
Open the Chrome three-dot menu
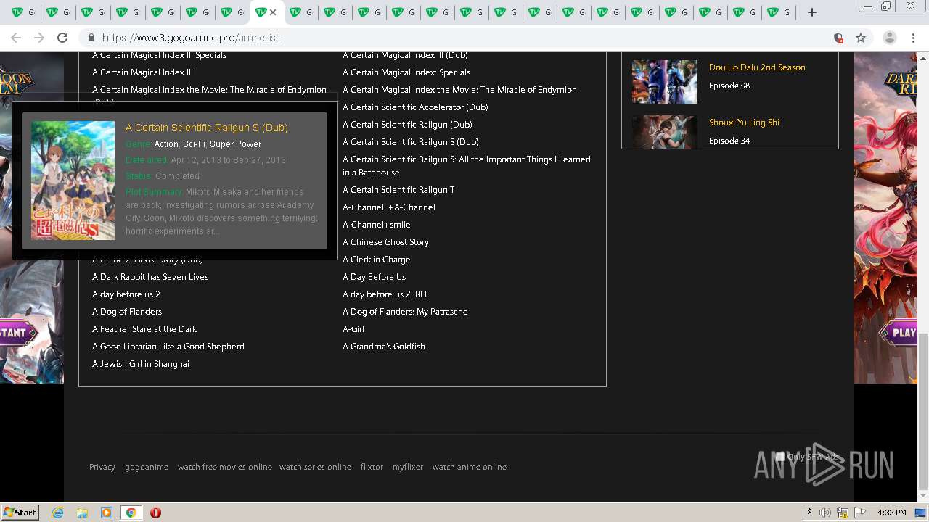pos(913,38)
